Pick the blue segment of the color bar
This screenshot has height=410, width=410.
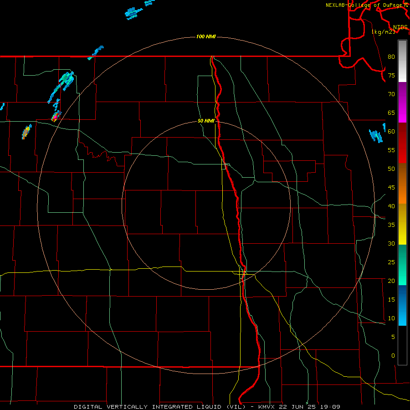click(402, 305)
